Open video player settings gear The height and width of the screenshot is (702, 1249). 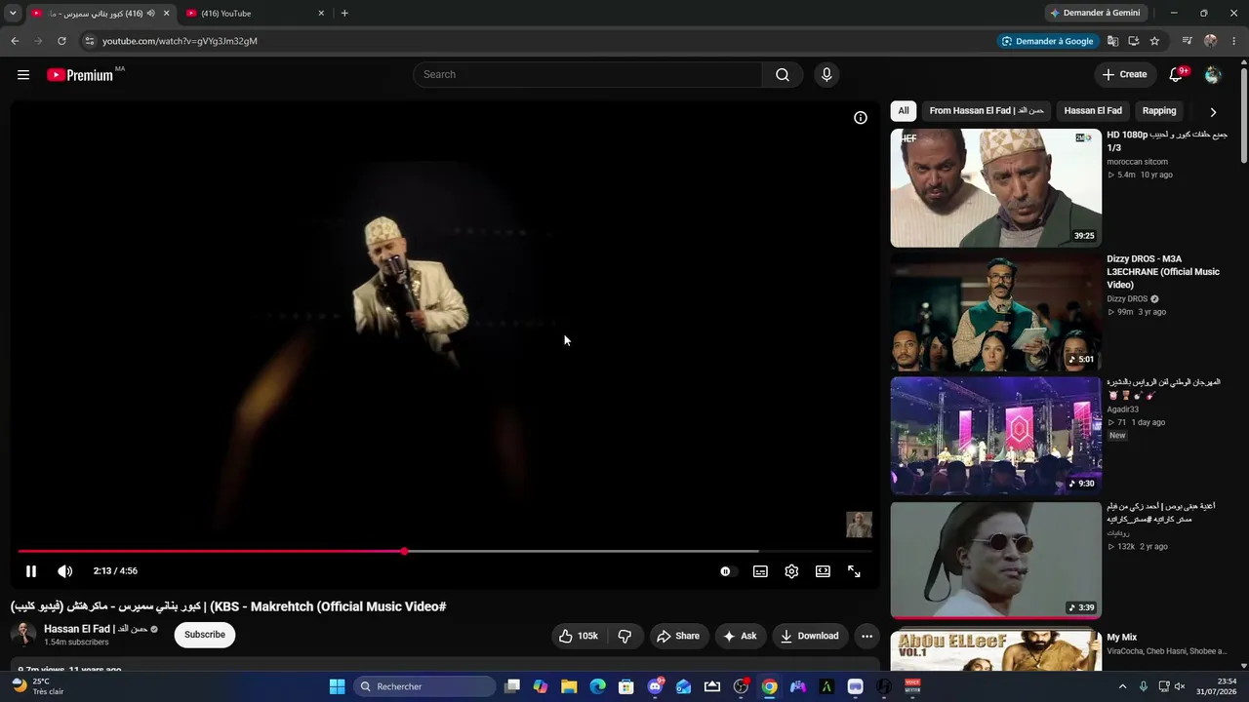tap(791, 571)
